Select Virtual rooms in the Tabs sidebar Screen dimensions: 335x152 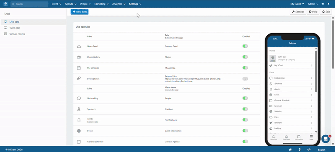(33, 34)
